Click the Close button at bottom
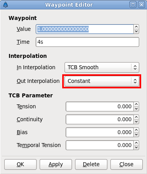 tap(126, 164)
